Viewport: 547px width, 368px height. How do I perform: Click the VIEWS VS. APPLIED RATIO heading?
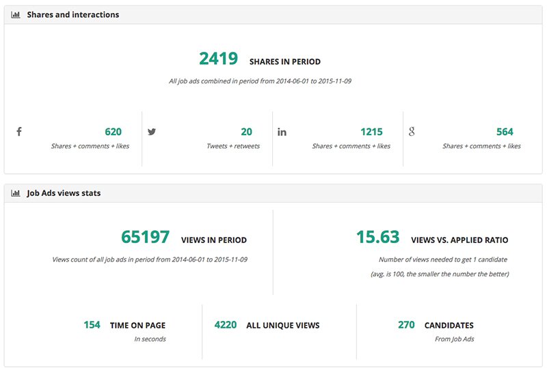click(x=459, y=240)
